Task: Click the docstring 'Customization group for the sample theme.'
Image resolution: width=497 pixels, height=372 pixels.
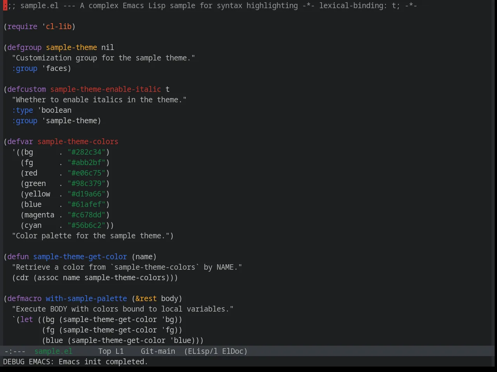Action: pyautogui.click(x=104, y=58)
